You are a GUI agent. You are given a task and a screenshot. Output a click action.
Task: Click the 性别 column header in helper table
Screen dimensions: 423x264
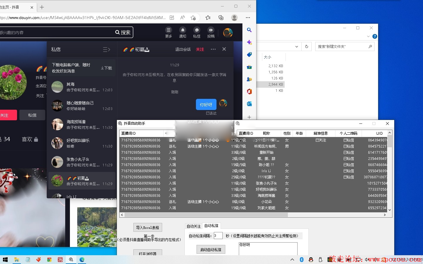[287, 133]
